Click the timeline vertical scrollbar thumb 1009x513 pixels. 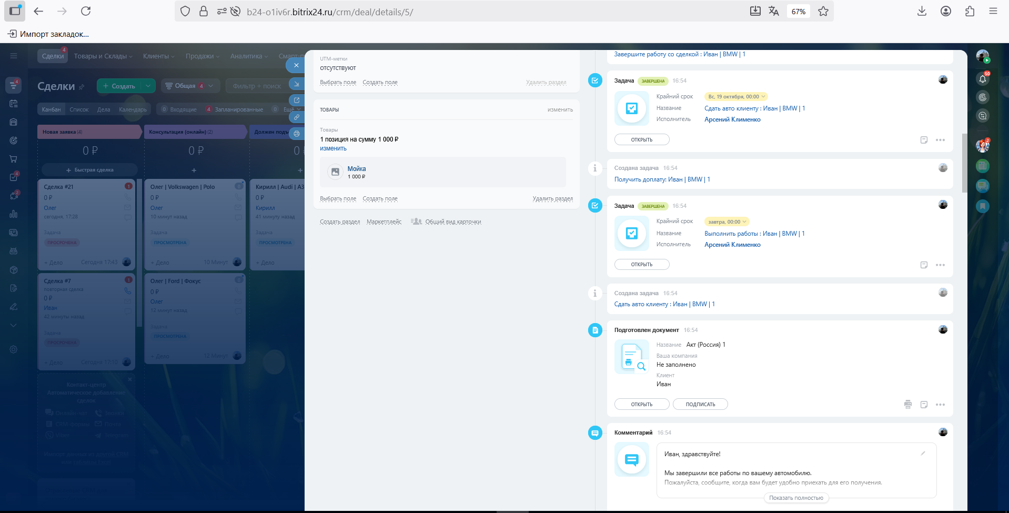click(x=964, y=163)
